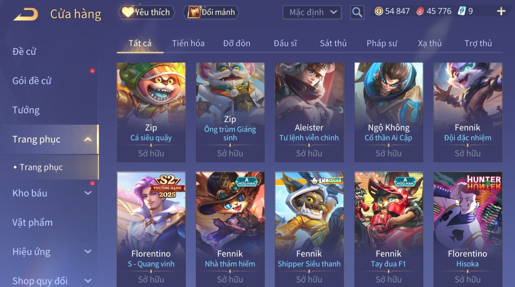Select Florentino Hisoka skin card

pyautogui.click(x=467, y=229)
